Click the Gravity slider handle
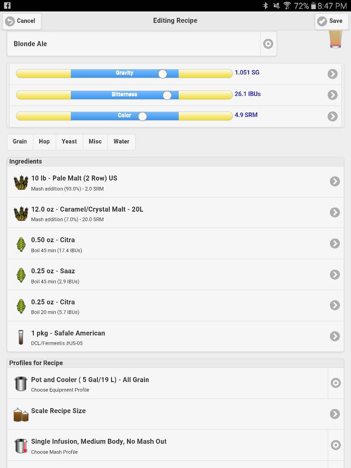Image resolution: width=351 pixels, height=468 pixels. pyautogui.click(x=162, y=74)
